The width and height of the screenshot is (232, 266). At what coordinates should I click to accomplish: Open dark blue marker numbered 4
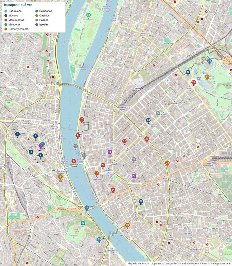(x=41, y=155)
